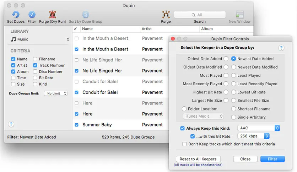Open the Filter toolbar icon
Viewport: 297px width, 172px height.
click(32, 15)
